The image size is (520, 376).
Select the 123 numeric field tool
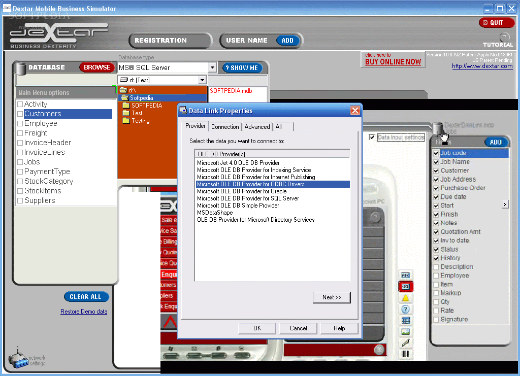[405, 287]
